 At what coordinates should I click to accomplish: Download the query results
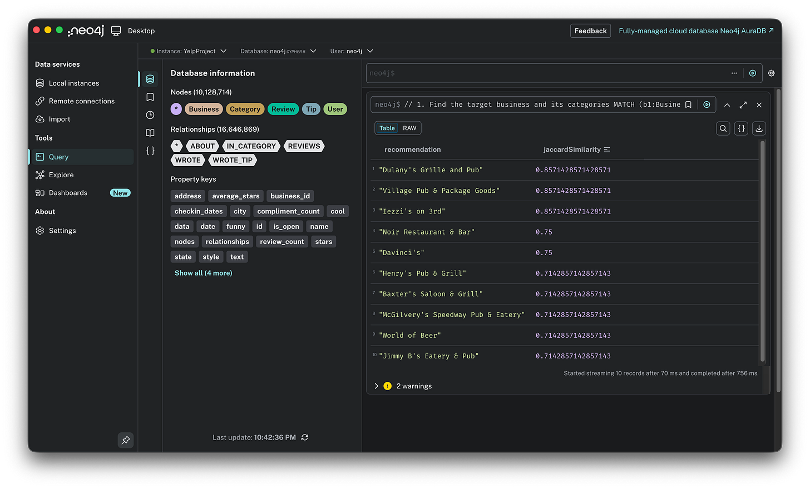[x=759, y=128]
